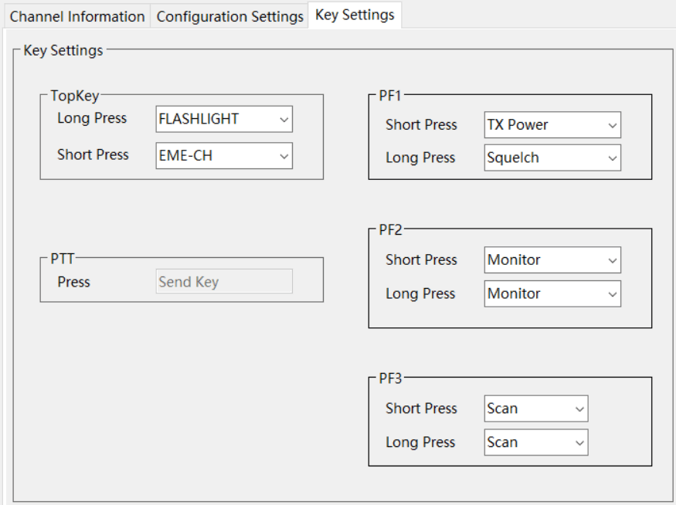Click the PF1 Short Press label
Screen dimensions: 676x505
click(421, 125)
